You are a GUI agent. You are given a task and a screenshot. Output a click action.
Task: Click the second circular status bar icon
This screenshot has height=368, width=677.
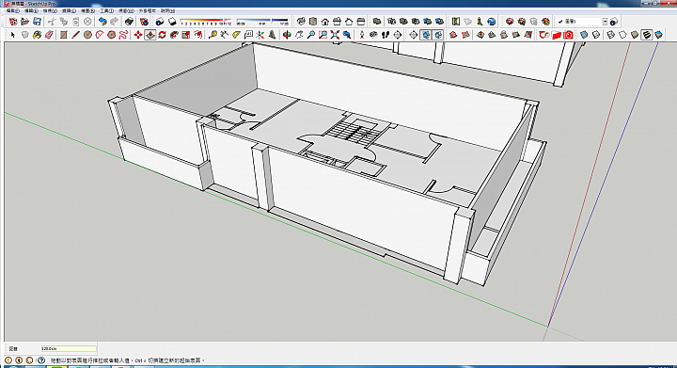pyautogui.click(x=19, y=360)
